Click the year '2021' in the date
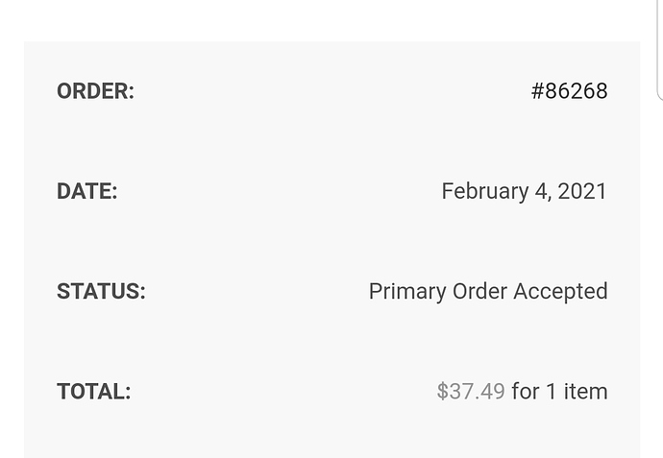Screen dimensions: 663x458 tap(582, 191)
